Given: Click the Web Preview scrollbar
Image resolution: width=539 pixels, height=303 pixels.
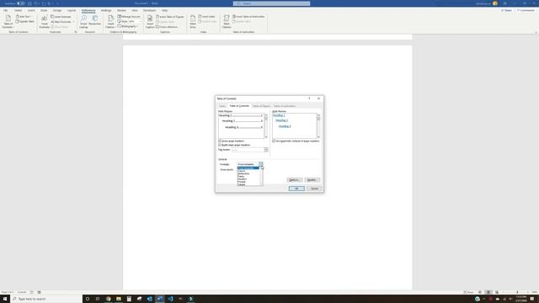Looking at the screenshot, I should (318, 126).
